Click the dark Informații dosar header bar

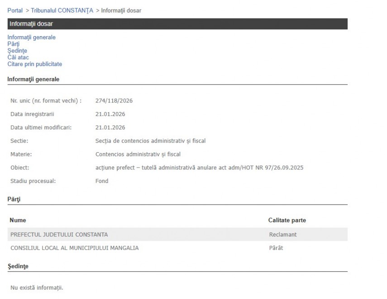pyautogui.click(x=177, y=24)
